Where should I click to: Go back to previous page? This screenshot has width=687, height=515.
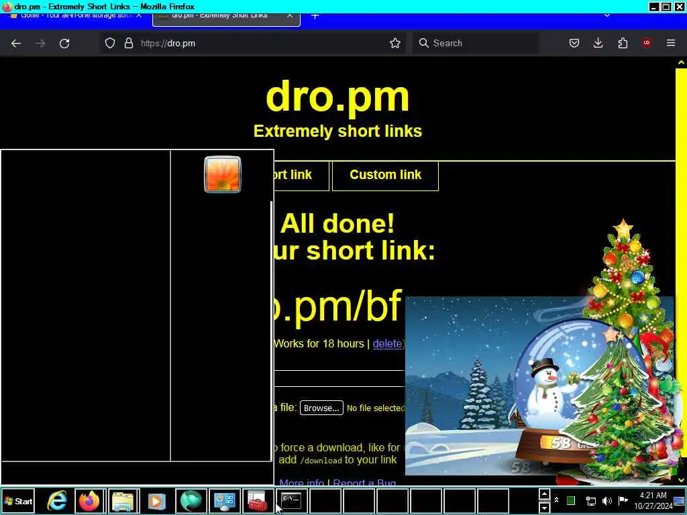tap(16, 44)
